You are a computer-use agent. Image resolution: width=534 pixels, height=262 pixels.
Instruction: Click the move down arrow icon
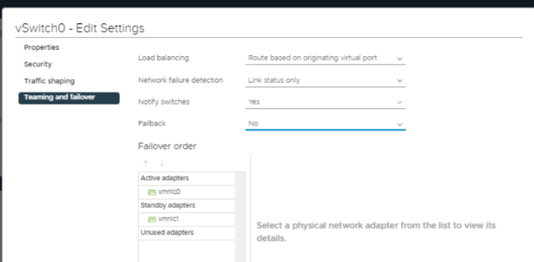(162, 163)
